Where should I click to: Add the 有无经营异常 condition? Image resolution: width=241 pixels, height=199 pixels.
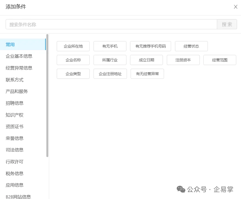tap(147, 74)
